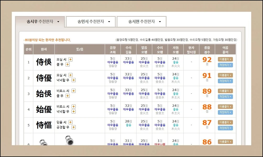Click dropdown arrow on 송서현 추천한자 tab
The image size is (263, 157).
click(x=160, y=22)
